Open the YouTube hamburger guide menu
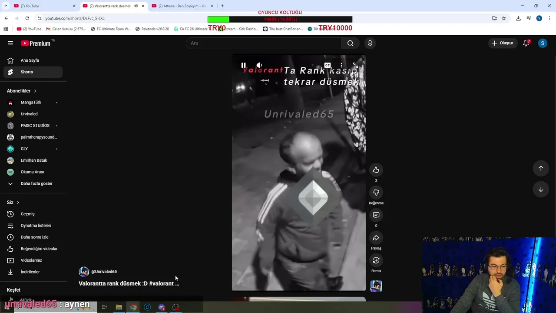 [x=10, y=43]
